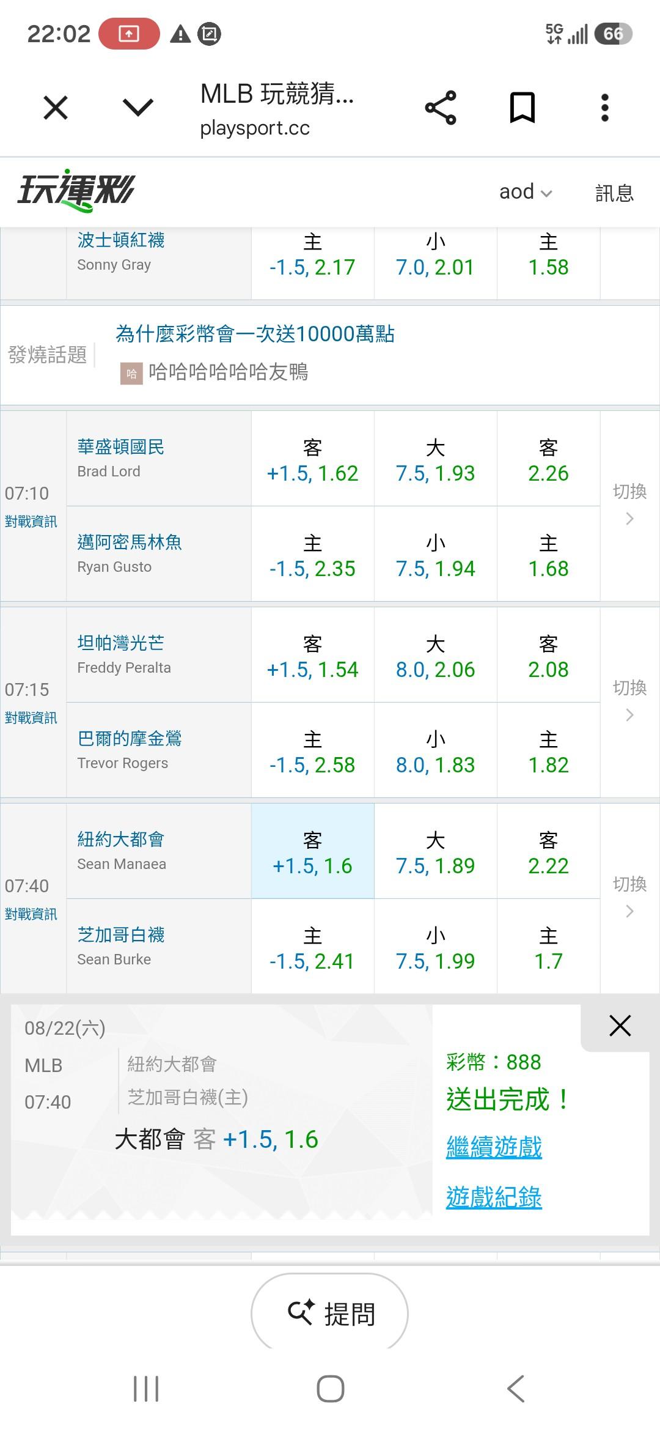Image resolution: width=660 pixels, height=1431 pixels.
Task: Open recent apps from navigation bar
Action: (x=146, y=1388)
